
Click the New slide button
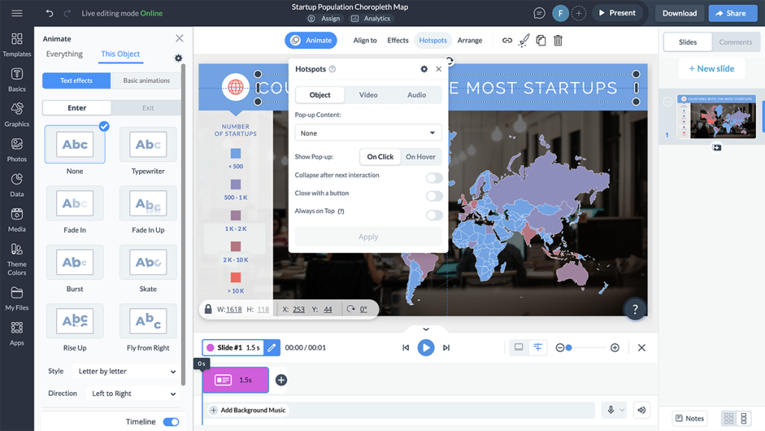click(x=710, y=69)
